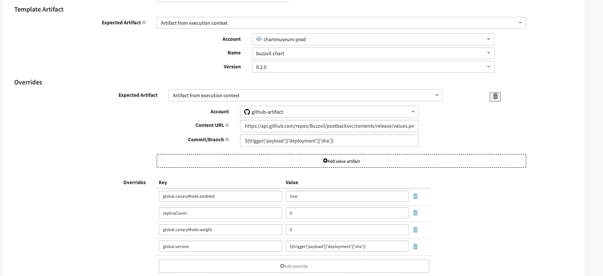603x276 pixels.
Task: Open the Template Artifact Expected Artifact dropdown
Action: (341, 23)
